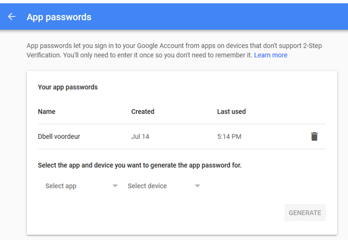The image size is (348, 240).
Task: Click the 5:14 PM last used time
Action: [x=229, y=137]
